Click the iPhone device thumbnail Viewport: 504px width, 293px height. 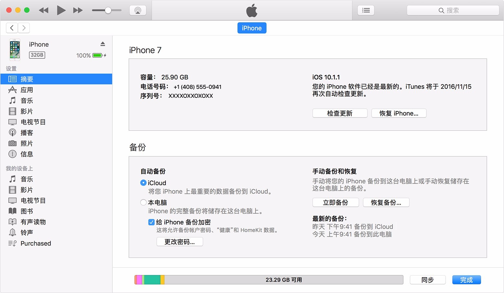click(x=15, y=50)
